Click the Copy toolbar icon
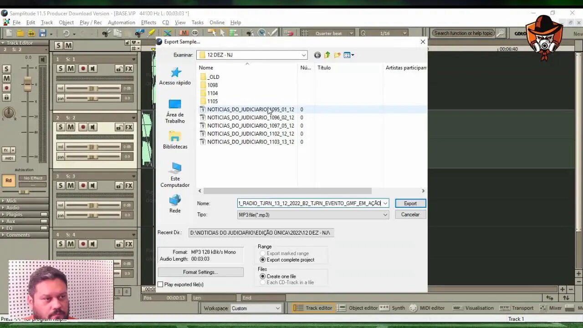Image resolution: width=583 pixels, height=328 pixels. point(117,33)
